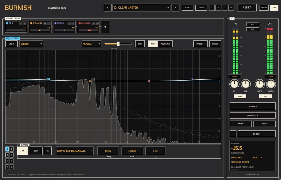Enable the checkbox beside DITHER
281x180 pixels.
tap(233, 134)
